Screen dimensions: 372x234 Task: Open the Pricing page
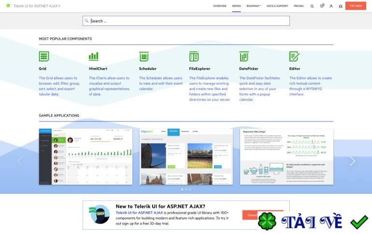pyautogui.click(x=299, y=6)
